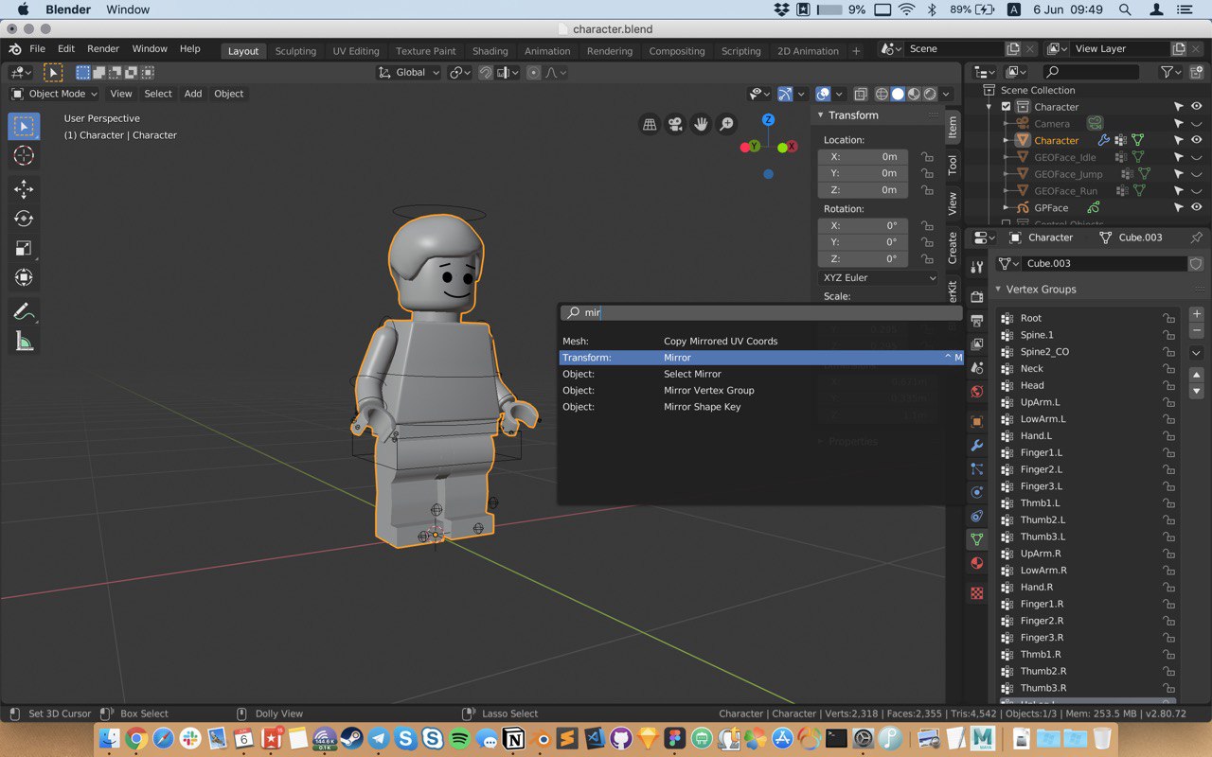The height and width of the screenshot is (757, 1212).
Task: Toggle snapping magnet in header
Action: pos(485,73)
